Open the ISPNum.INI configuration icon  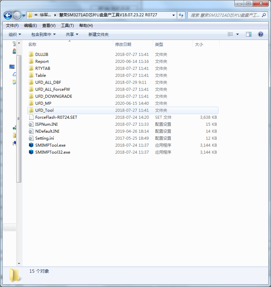click(x=32, y=124)
